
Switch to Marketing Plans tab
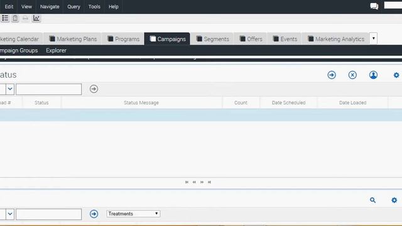tap(73, 39)
